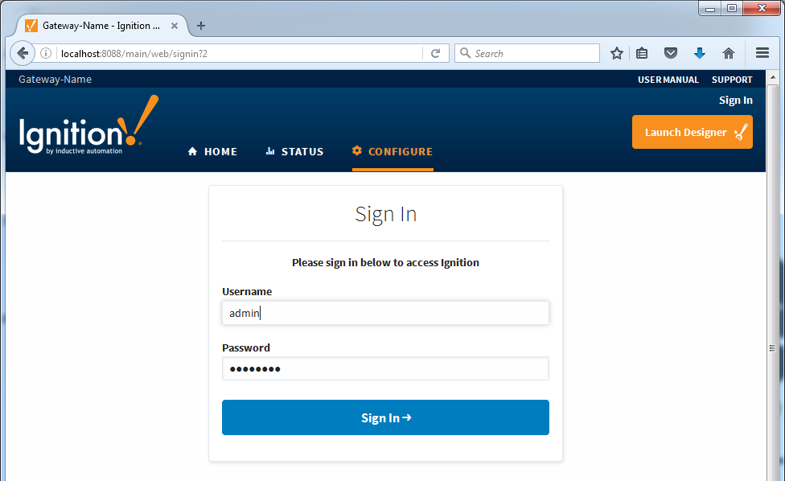
Task: Click the site information icon in address bar
Action: [x=46, y=53]
